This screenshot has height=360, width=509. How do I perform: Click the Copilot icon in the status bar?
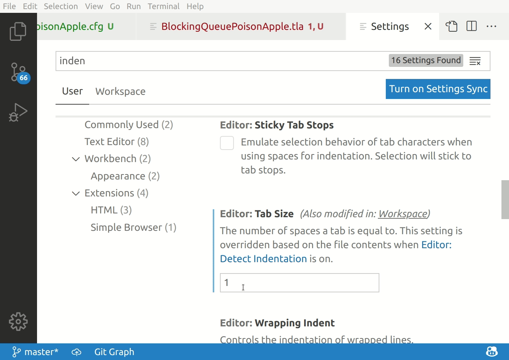tap(492, 351)
